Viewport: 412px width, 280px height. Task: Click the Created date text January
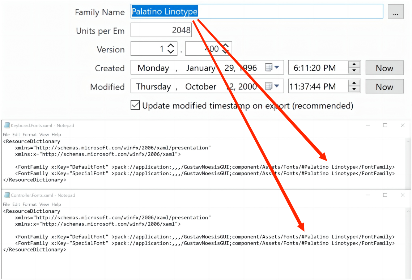201,68
